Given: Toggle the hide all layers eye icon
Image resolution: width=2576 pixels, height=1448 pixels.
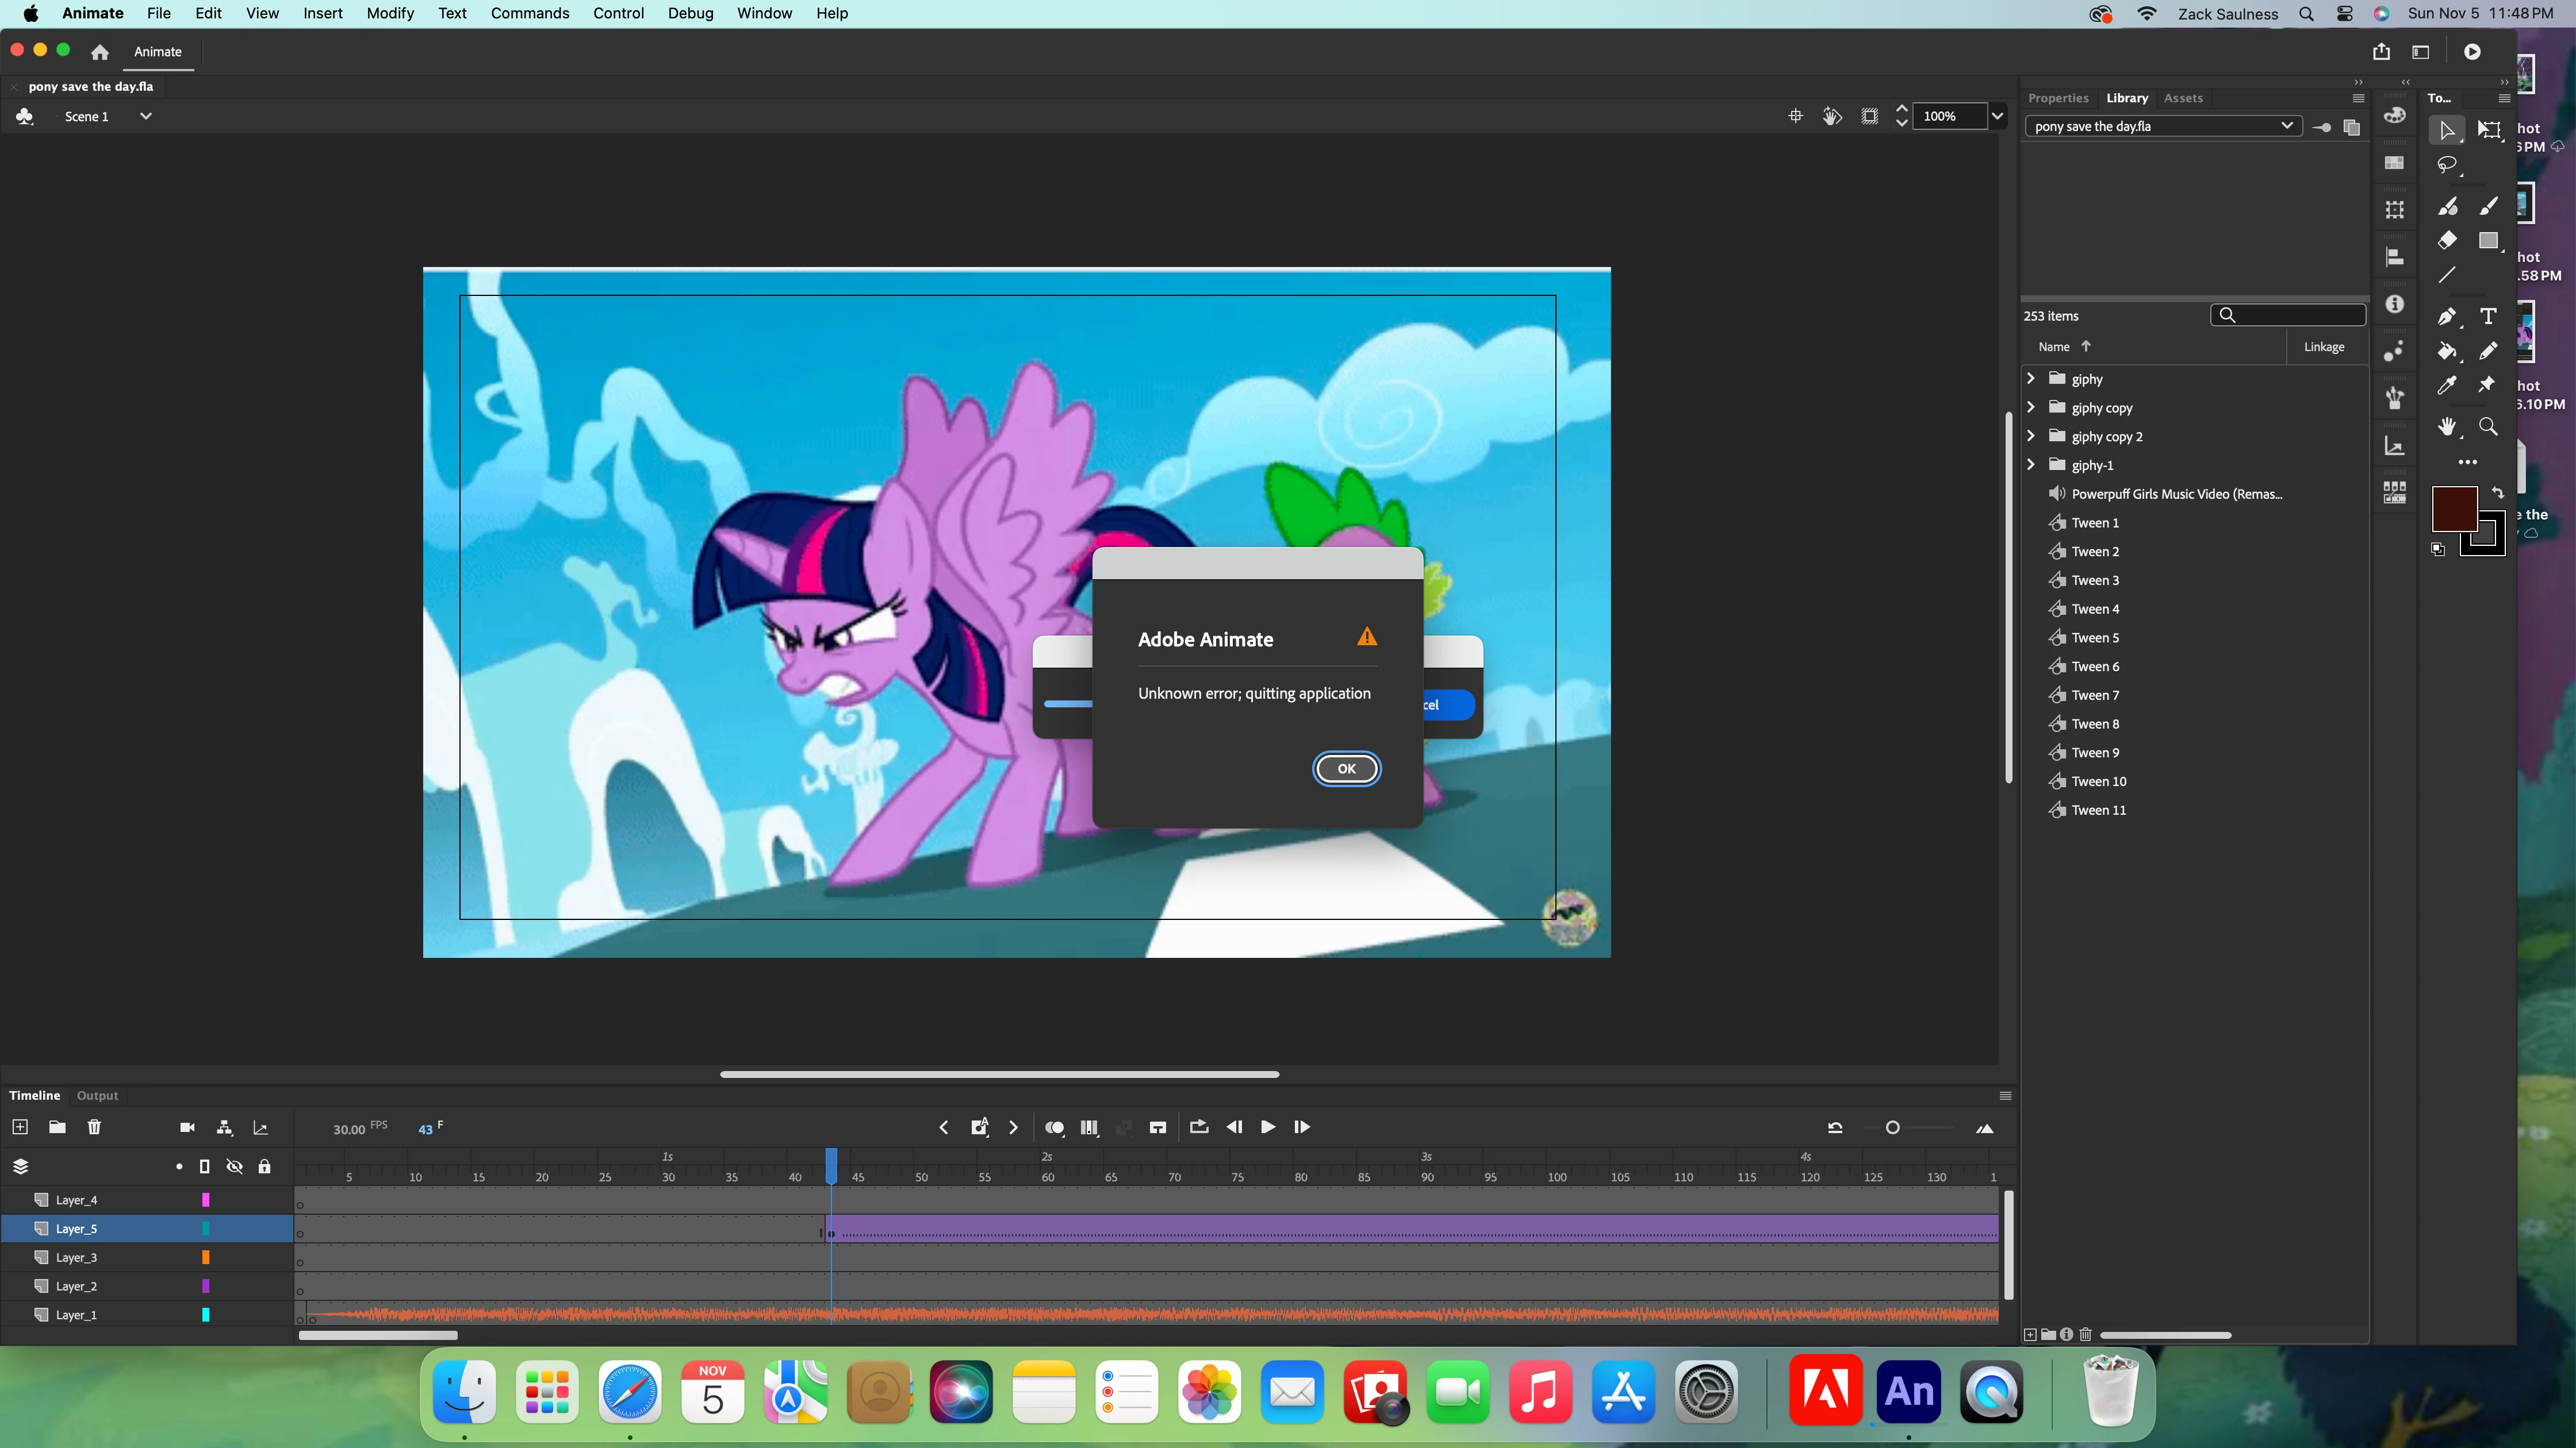Looking at the screenshot, I should point(234,1166).
